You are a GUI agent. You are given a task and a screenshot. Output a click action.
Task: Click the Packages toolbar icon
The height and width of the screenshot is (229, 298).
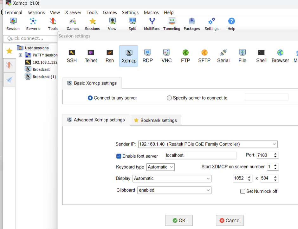(x=192, y=24)
